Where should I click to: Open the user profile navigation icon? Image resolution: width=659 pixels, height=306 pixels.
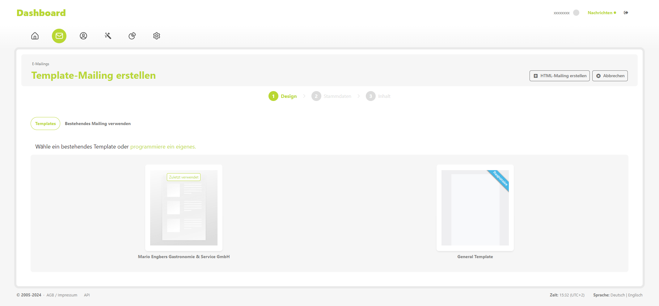pyautogui.click(x=83, y=36)
